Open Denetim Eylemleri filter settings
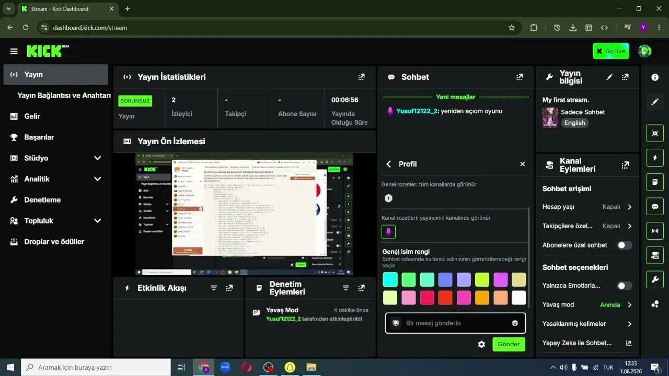Screen dimensions: 669x376 pyautogui.click(x=345, y=288)
